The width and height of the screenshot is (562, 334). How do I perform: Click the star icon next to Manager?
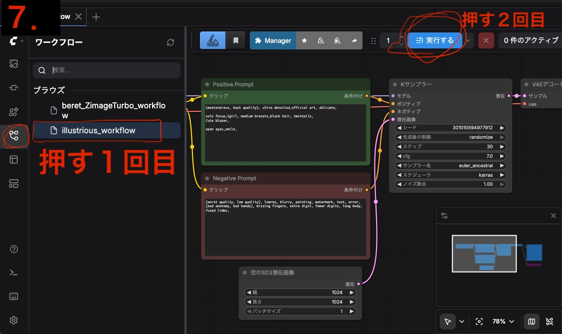(304, 40)
